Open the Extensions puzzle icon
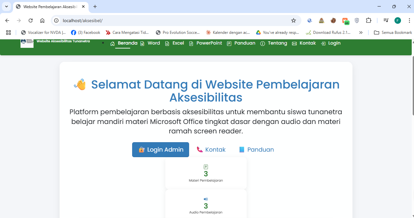The image size is (414, 218). [368, 20]
